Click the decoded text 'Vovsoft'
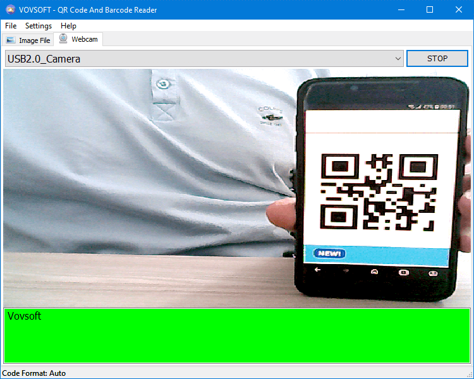474x379 pixels. [x=24, y=316]
